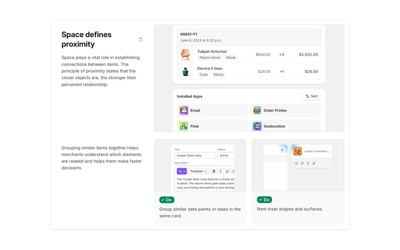Click the Geolocation globe icon
400x250 pixels.
coord(257,126)
